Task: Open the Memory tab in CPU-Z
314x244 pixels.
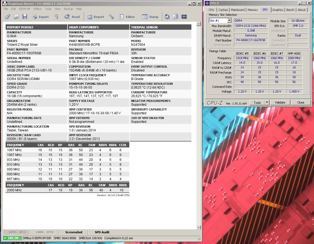Action: pos(252,10)
